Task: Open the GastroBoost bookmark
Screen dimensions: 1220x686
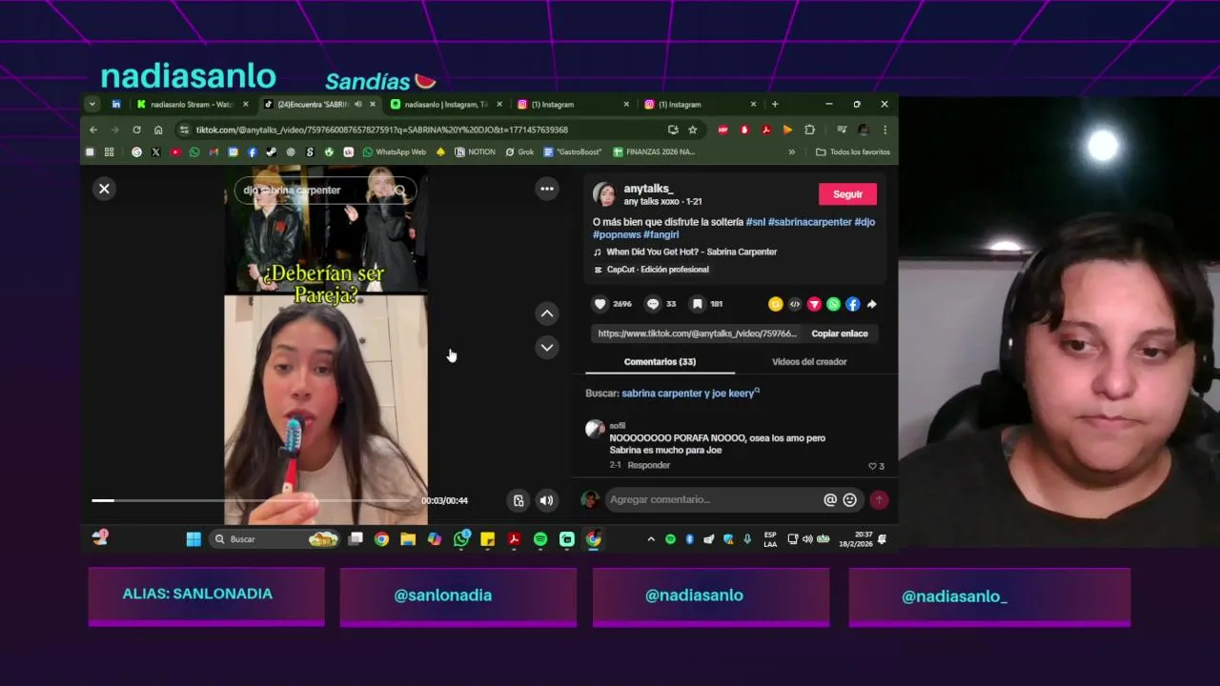Action: click(573, 152)
